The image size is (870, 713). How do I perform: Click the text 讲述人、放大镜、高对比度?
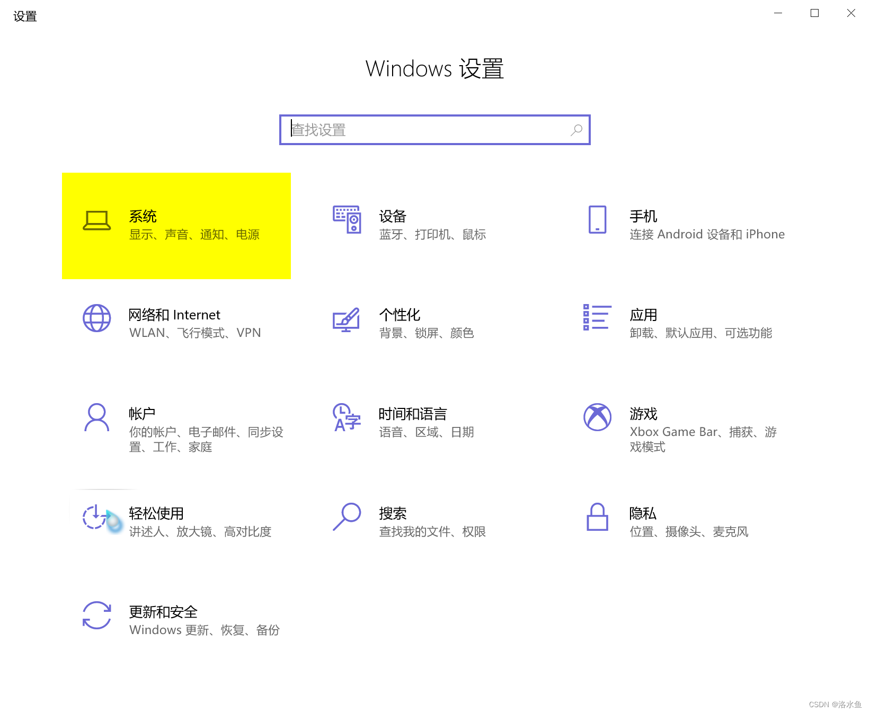pyautogui.click(x=200, y=532)
